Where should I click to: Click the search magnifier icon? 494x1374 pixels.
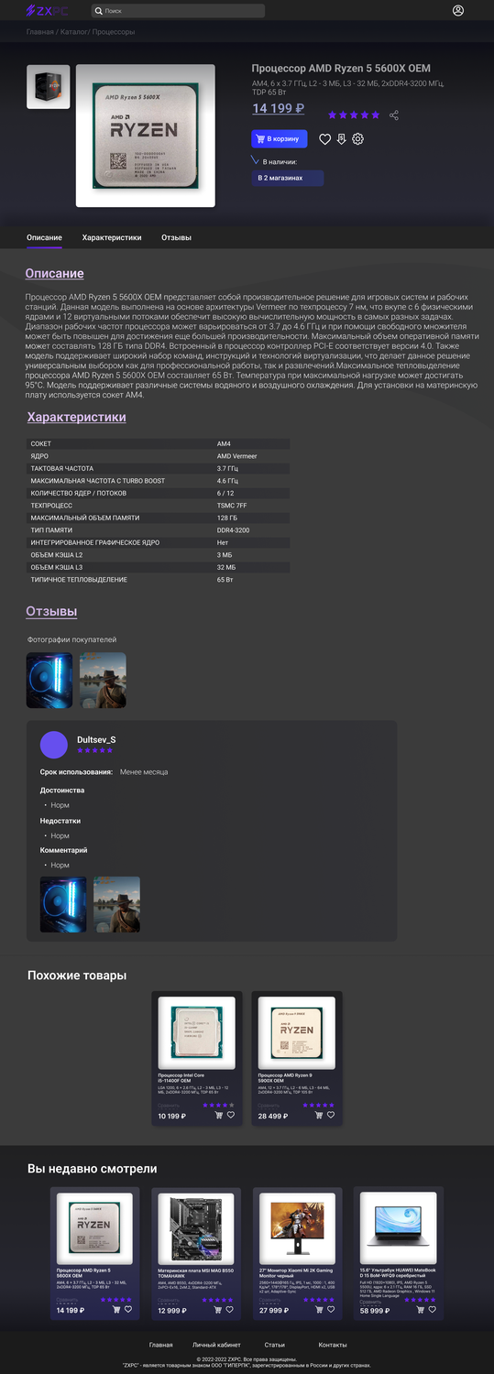[99, 11]
